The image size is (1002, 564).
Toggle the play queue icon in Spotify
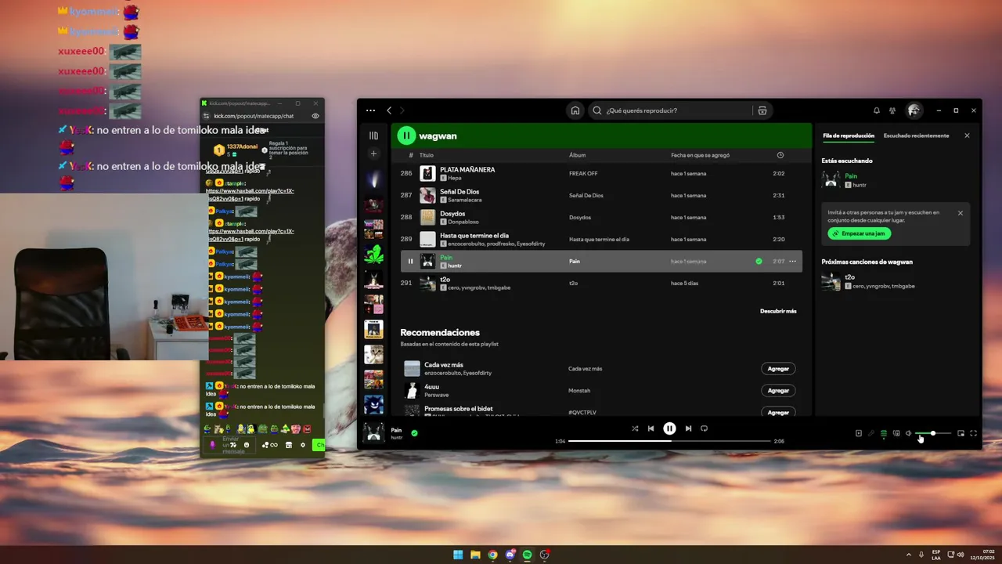click(884, 433)
